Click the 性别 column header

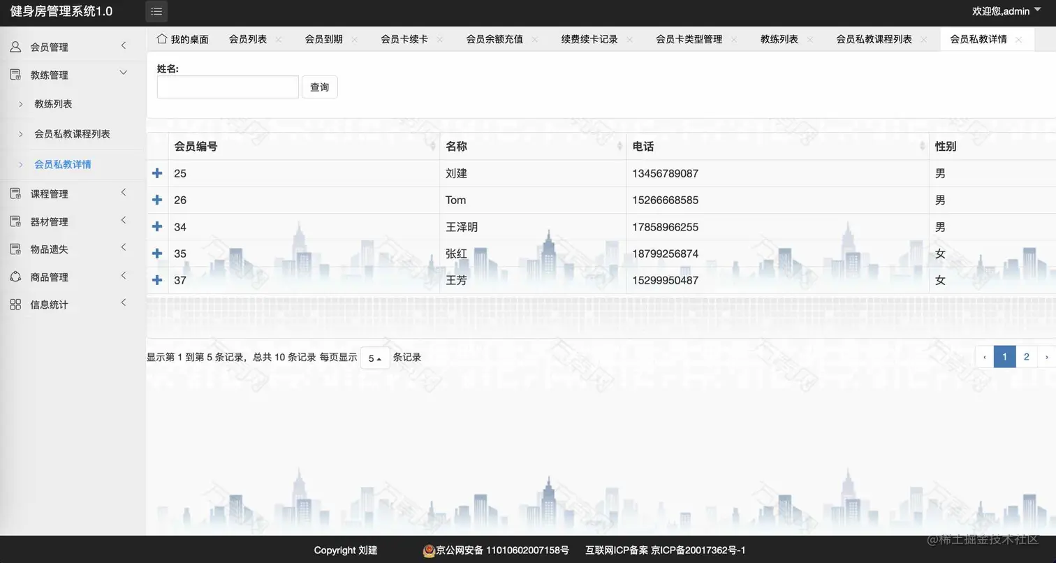[x=946, y=147]
